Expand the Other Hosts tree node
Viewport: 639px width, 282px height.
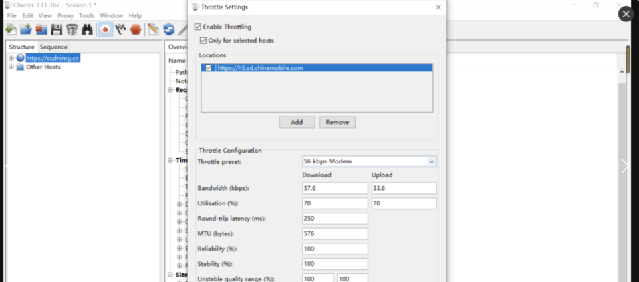click(x=11, y=67)
